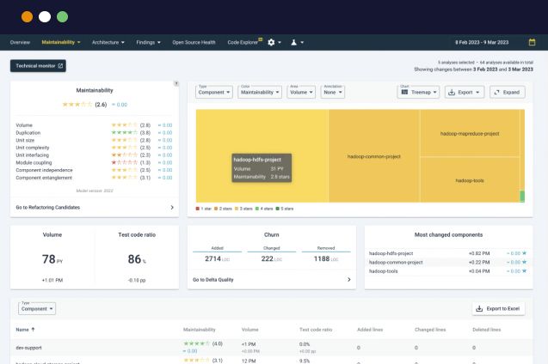The height and width of the screenshot is (364, 548).
Task: Click Export to Excel
Action: tap(498, 308)
